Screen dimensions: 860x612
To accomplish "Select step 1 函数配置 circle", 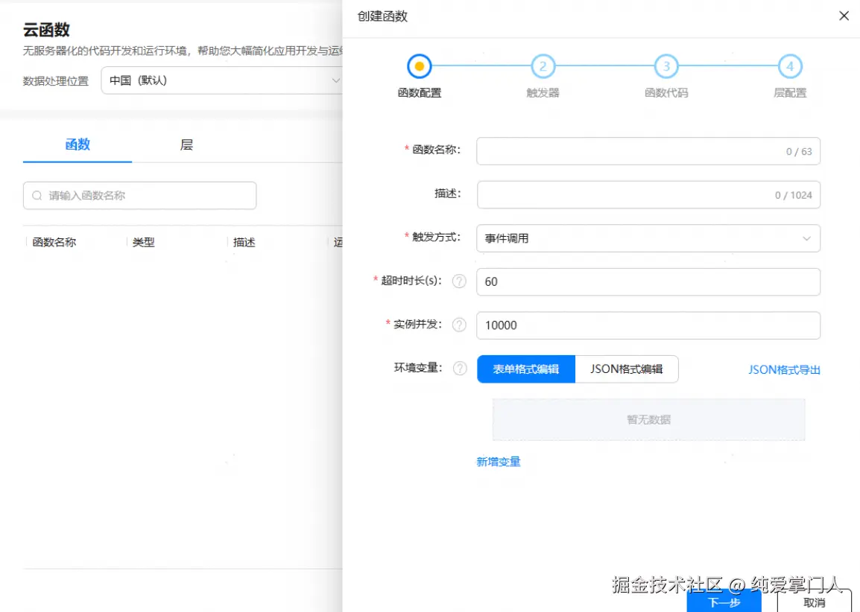I will click(419, 66).
